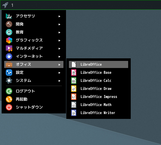Launch LibreOffice Writer from the submenu

[x=99, y=113]
